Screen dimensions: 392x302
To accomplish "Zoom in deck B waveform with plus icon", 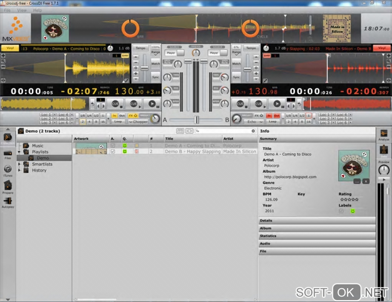I will pos(389,55).
